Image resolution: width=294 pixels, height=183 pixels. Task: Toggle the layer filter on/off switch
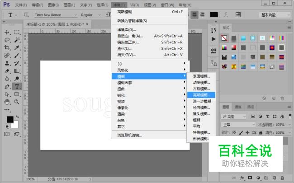pyautogui.click(x=290, y=116)
